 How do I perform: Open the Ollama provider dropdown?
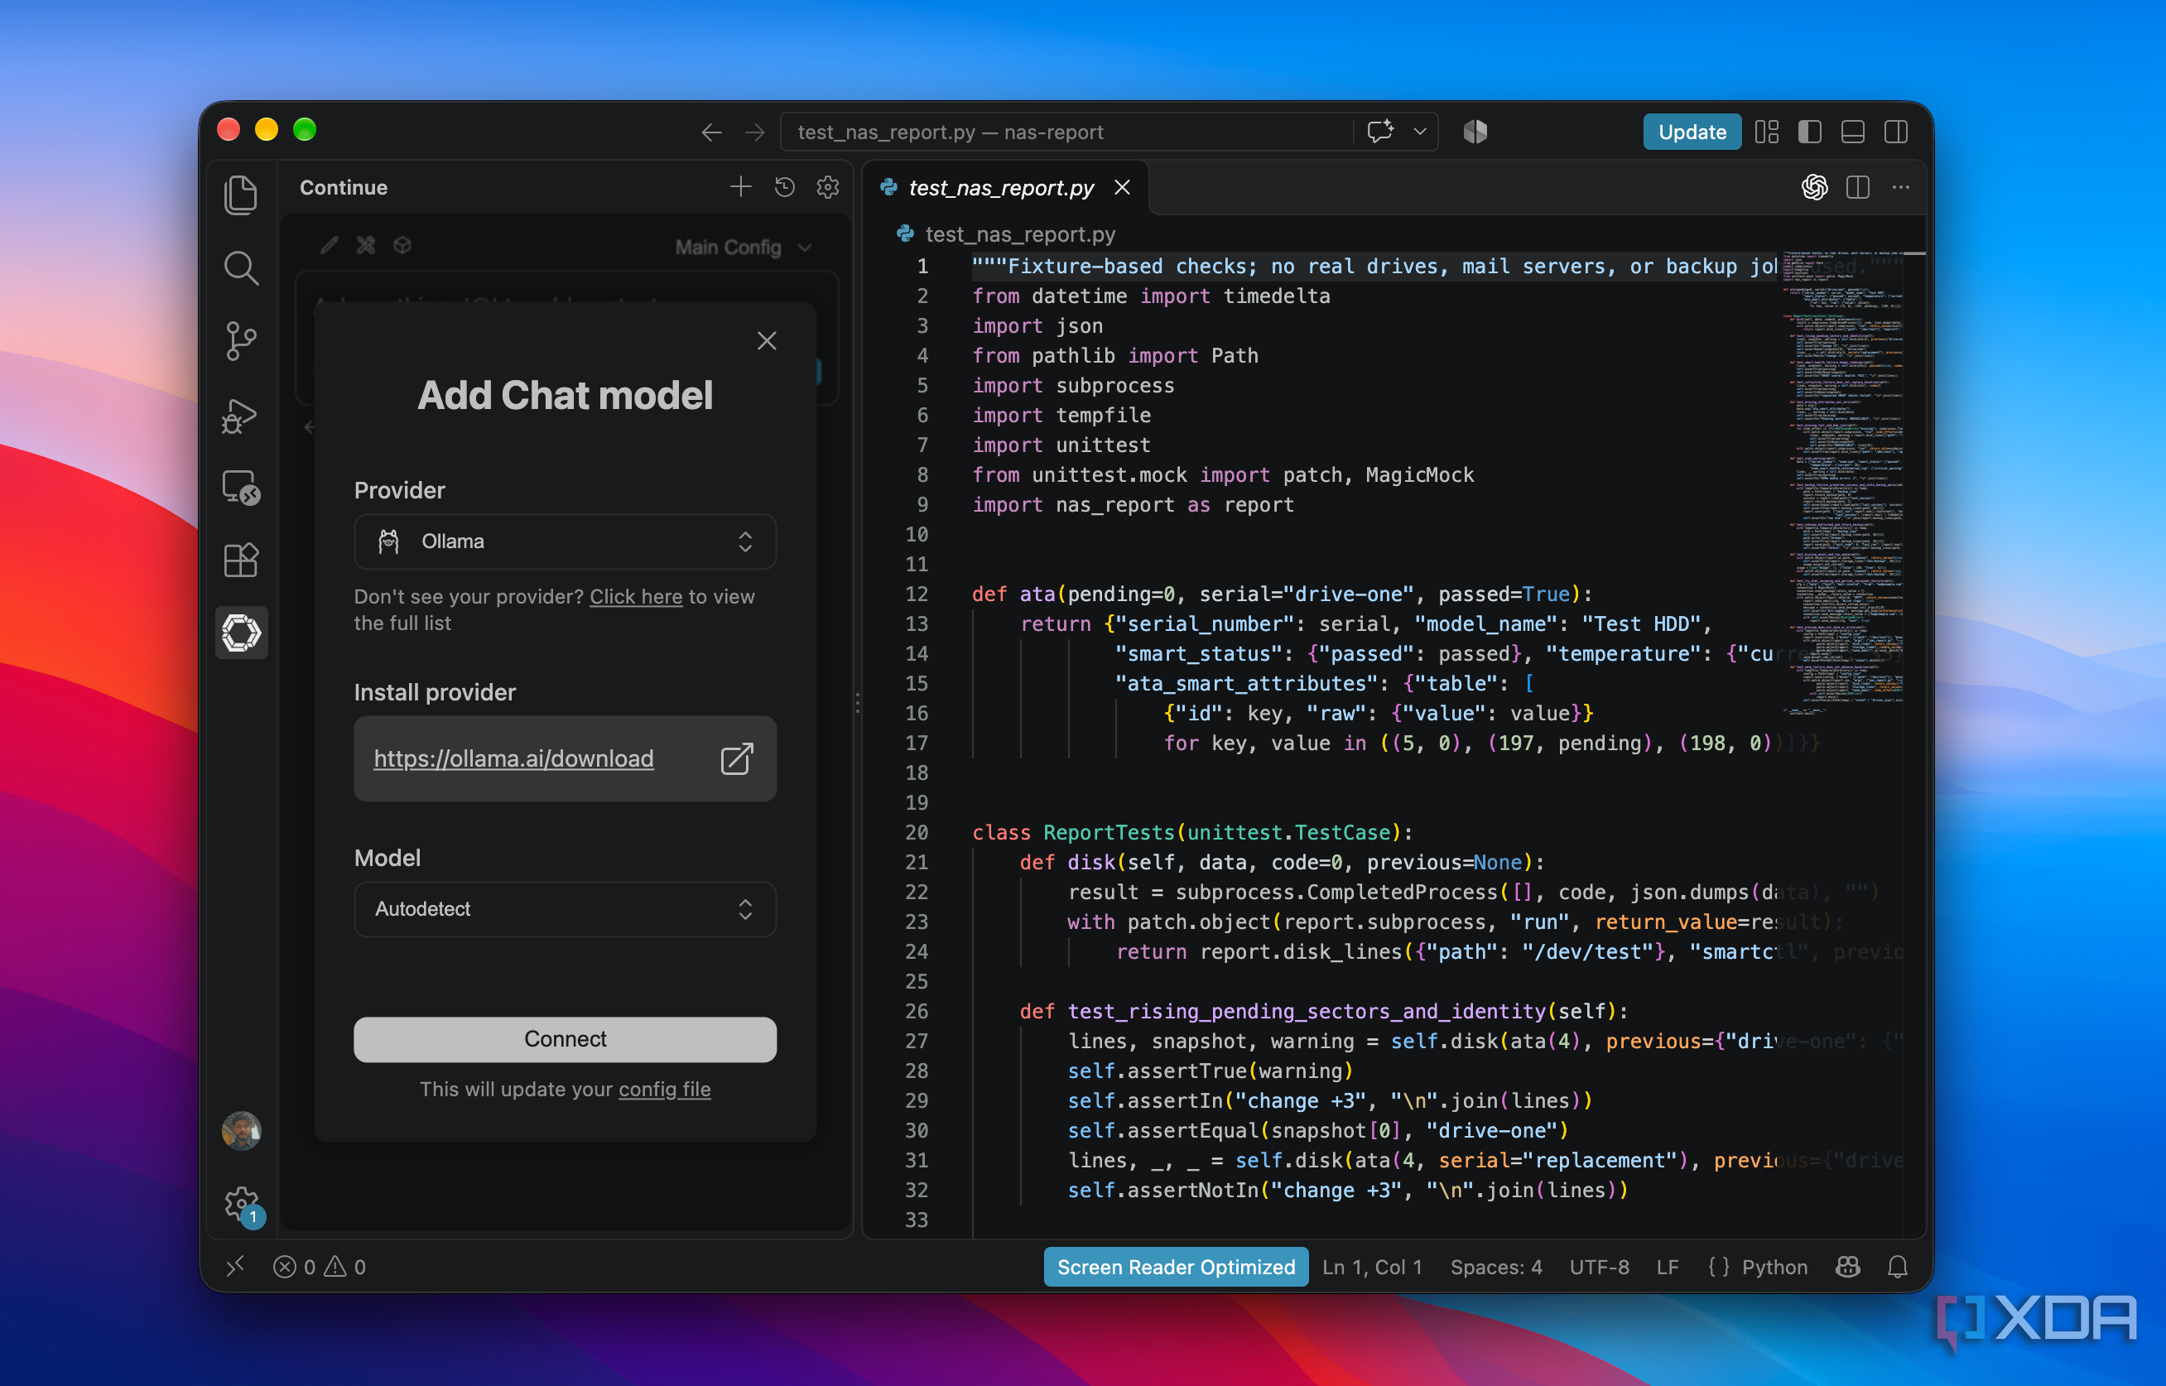click(x=564, y=541)
